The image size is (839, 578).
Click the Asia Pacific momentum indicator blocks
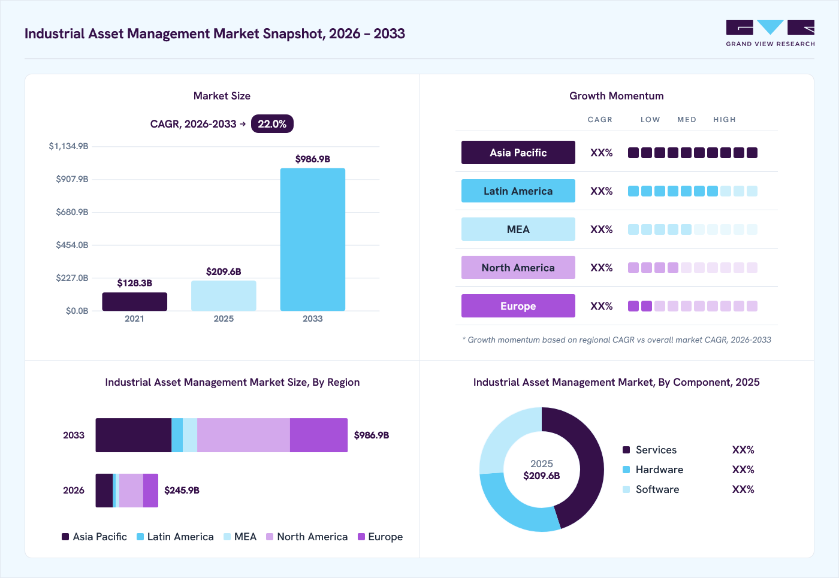coord(693,153)
